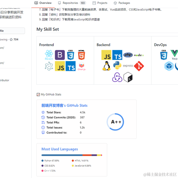Viewport: 178px width, 178px height.
Task: Click the A++ rank circle
Action: 115,122
